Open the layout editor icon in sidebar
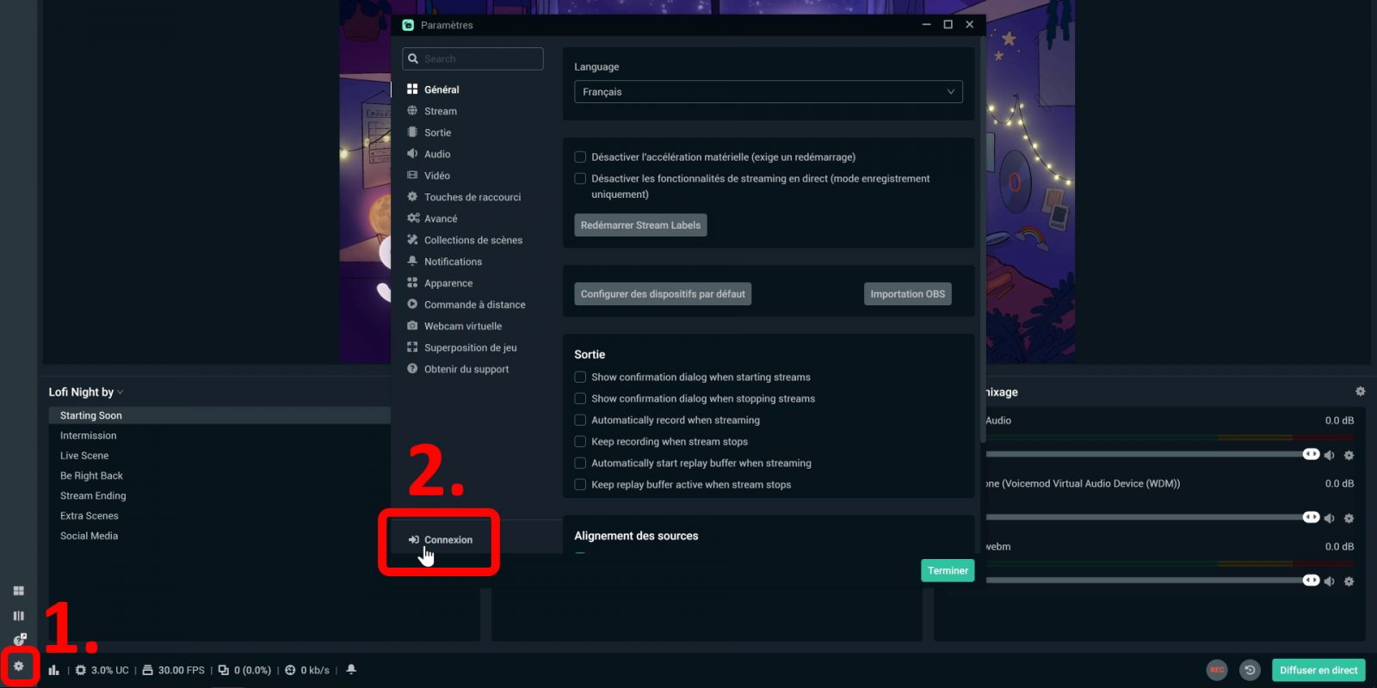 tap(19, 591)
